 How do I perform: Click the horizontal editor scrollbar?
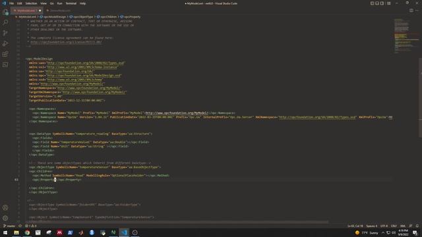(177, 223)
